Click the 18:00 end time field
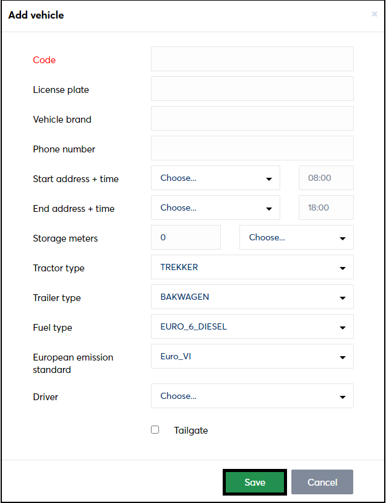The height and width of the screenshot is (503, 386). point(326,208)
